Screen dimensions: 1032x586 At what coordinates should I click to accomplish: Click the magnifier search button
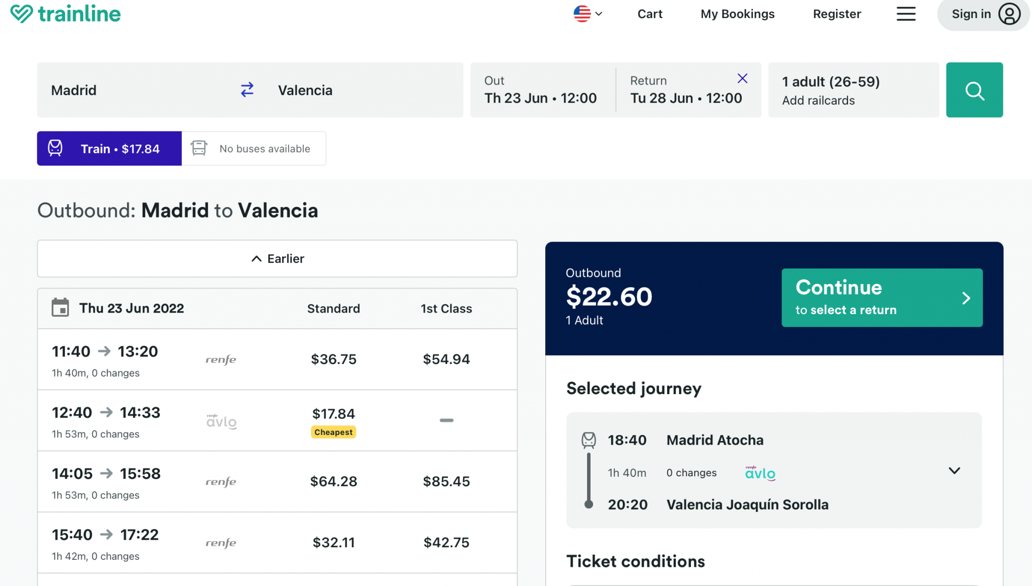[974, 90]
